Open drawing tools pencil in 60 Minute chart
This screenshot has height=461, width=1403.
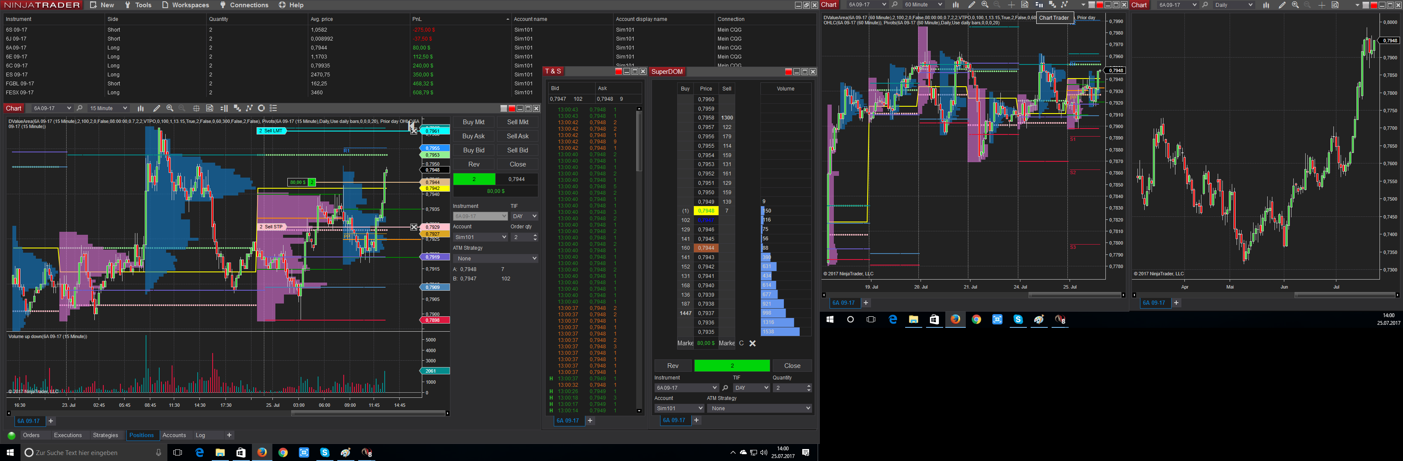[x=972, y=5]
